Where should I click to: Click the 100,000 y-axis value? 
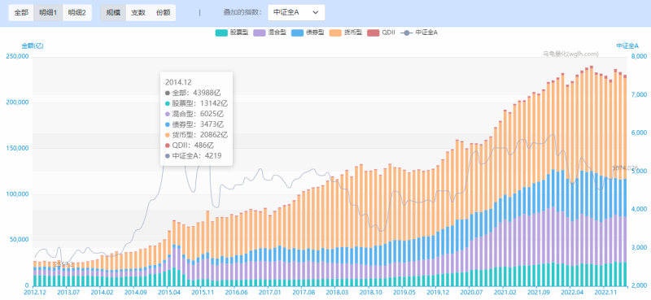click(x=17, y=193)
